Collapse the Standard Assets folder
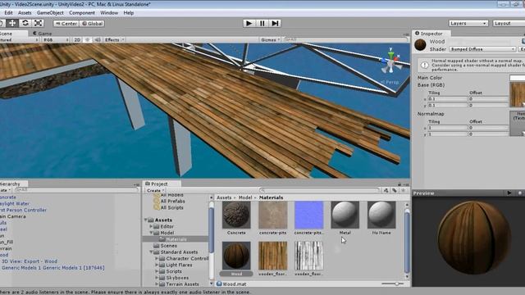Image resolution: width=525 pixels, height=295 pixels. pyautogui.click(x=151, y=252)
